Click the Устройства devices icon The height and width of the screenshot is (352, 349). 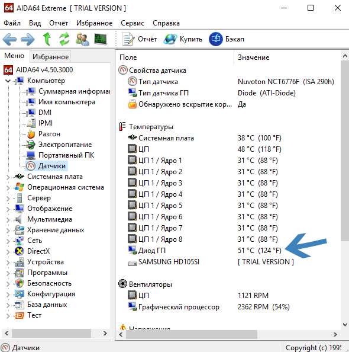[20, 262]
